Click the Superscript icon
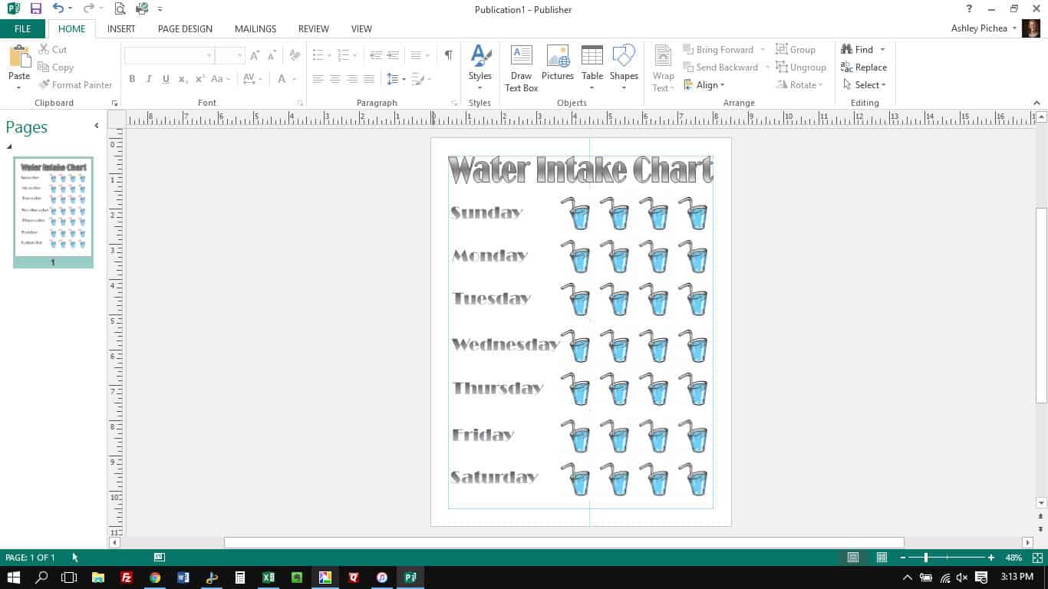The width and height of the screenshot is (1048, 589). [x=199, y=79]
